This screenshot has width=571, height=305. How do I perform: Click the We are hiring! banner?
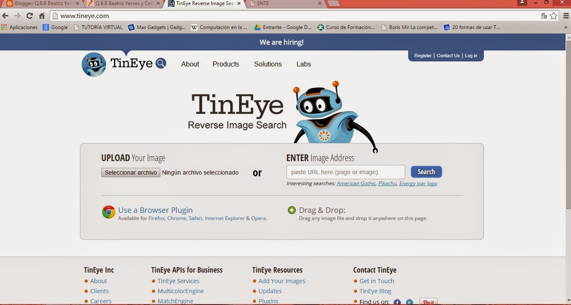(282, 42)
